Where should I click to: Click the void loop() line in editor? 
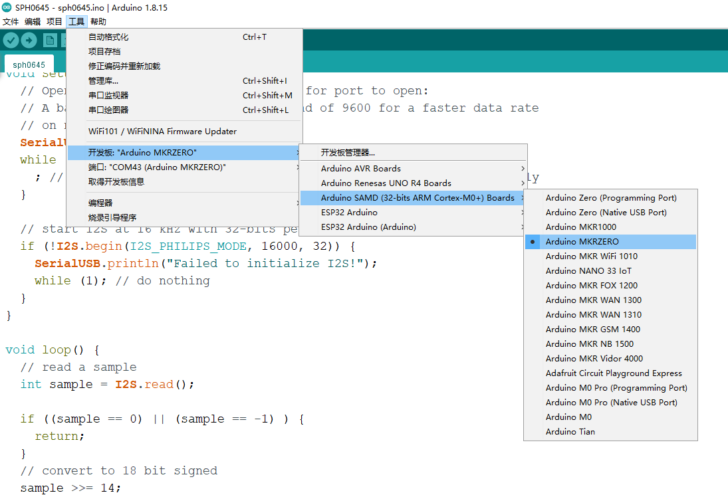(x=53, y=349)
